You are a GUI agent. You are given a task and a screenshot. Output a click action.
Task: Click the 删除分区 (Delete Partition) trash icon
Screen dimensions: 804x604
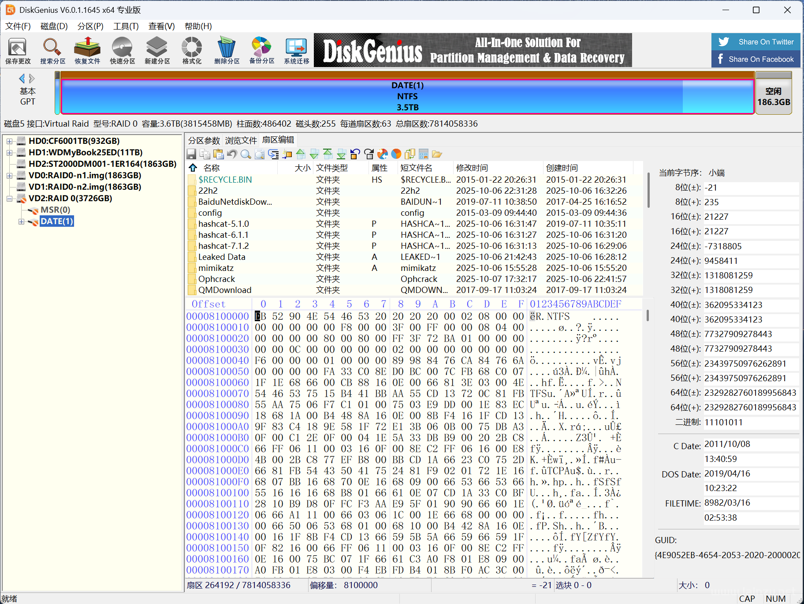227,50
